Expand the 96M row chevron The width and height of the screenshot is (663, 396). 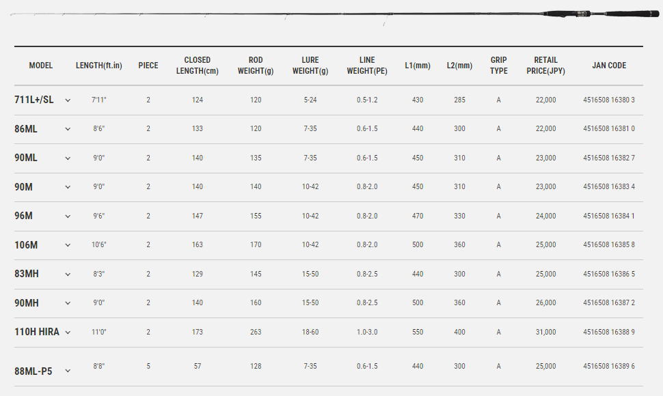68,216
